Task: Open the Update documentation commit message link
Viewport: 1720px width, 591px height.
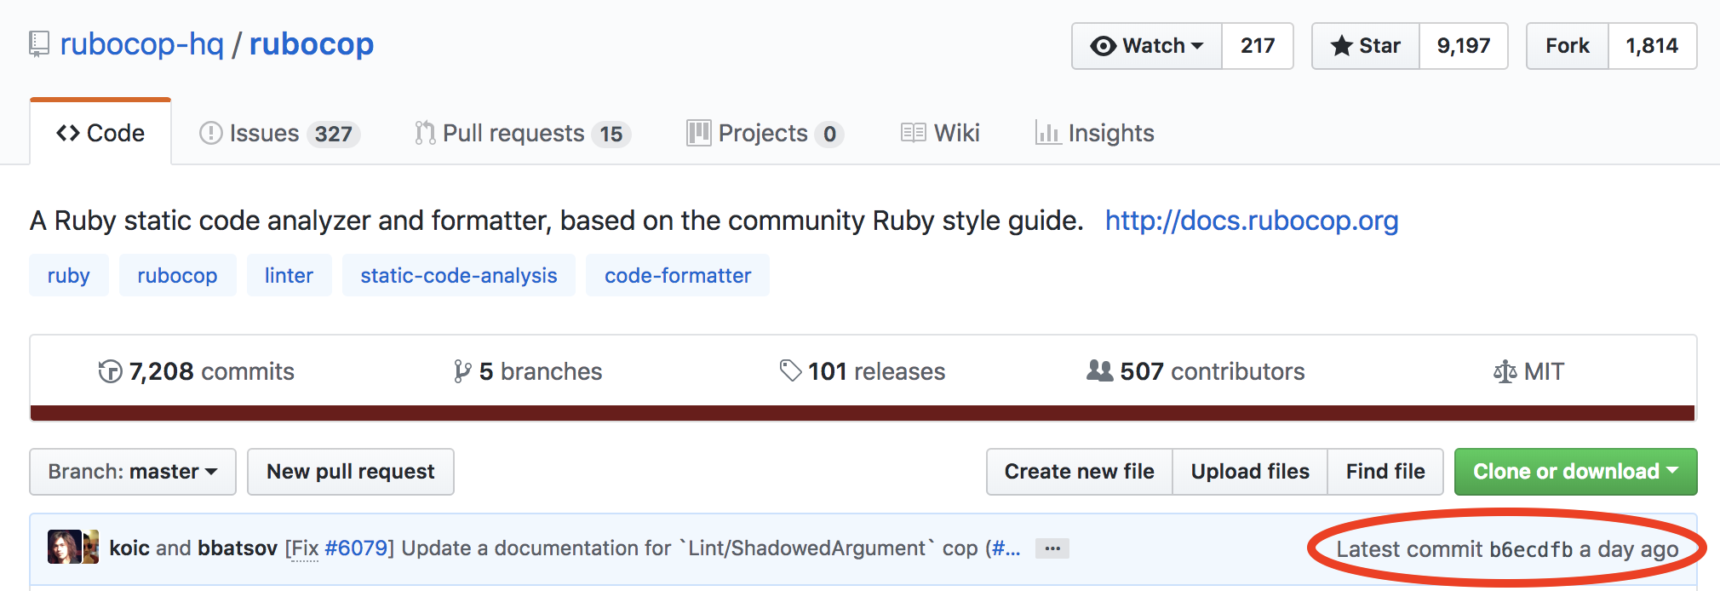Action: pyautogui.click(x=690, y=548)
